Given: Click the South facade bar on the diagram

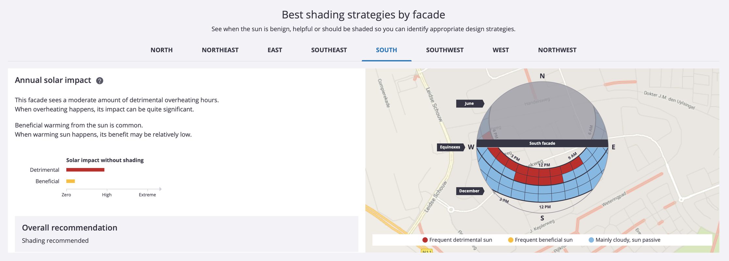Looking at the screenshot, I should click(542, 143).
